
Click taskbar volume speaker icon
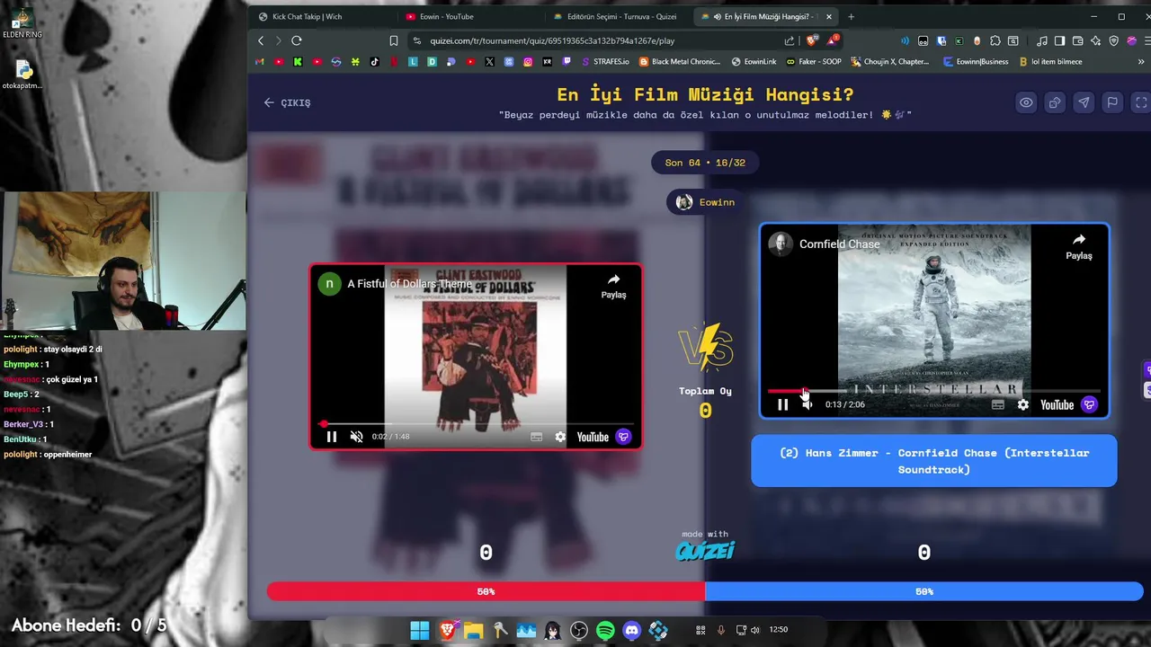(754, 630)
